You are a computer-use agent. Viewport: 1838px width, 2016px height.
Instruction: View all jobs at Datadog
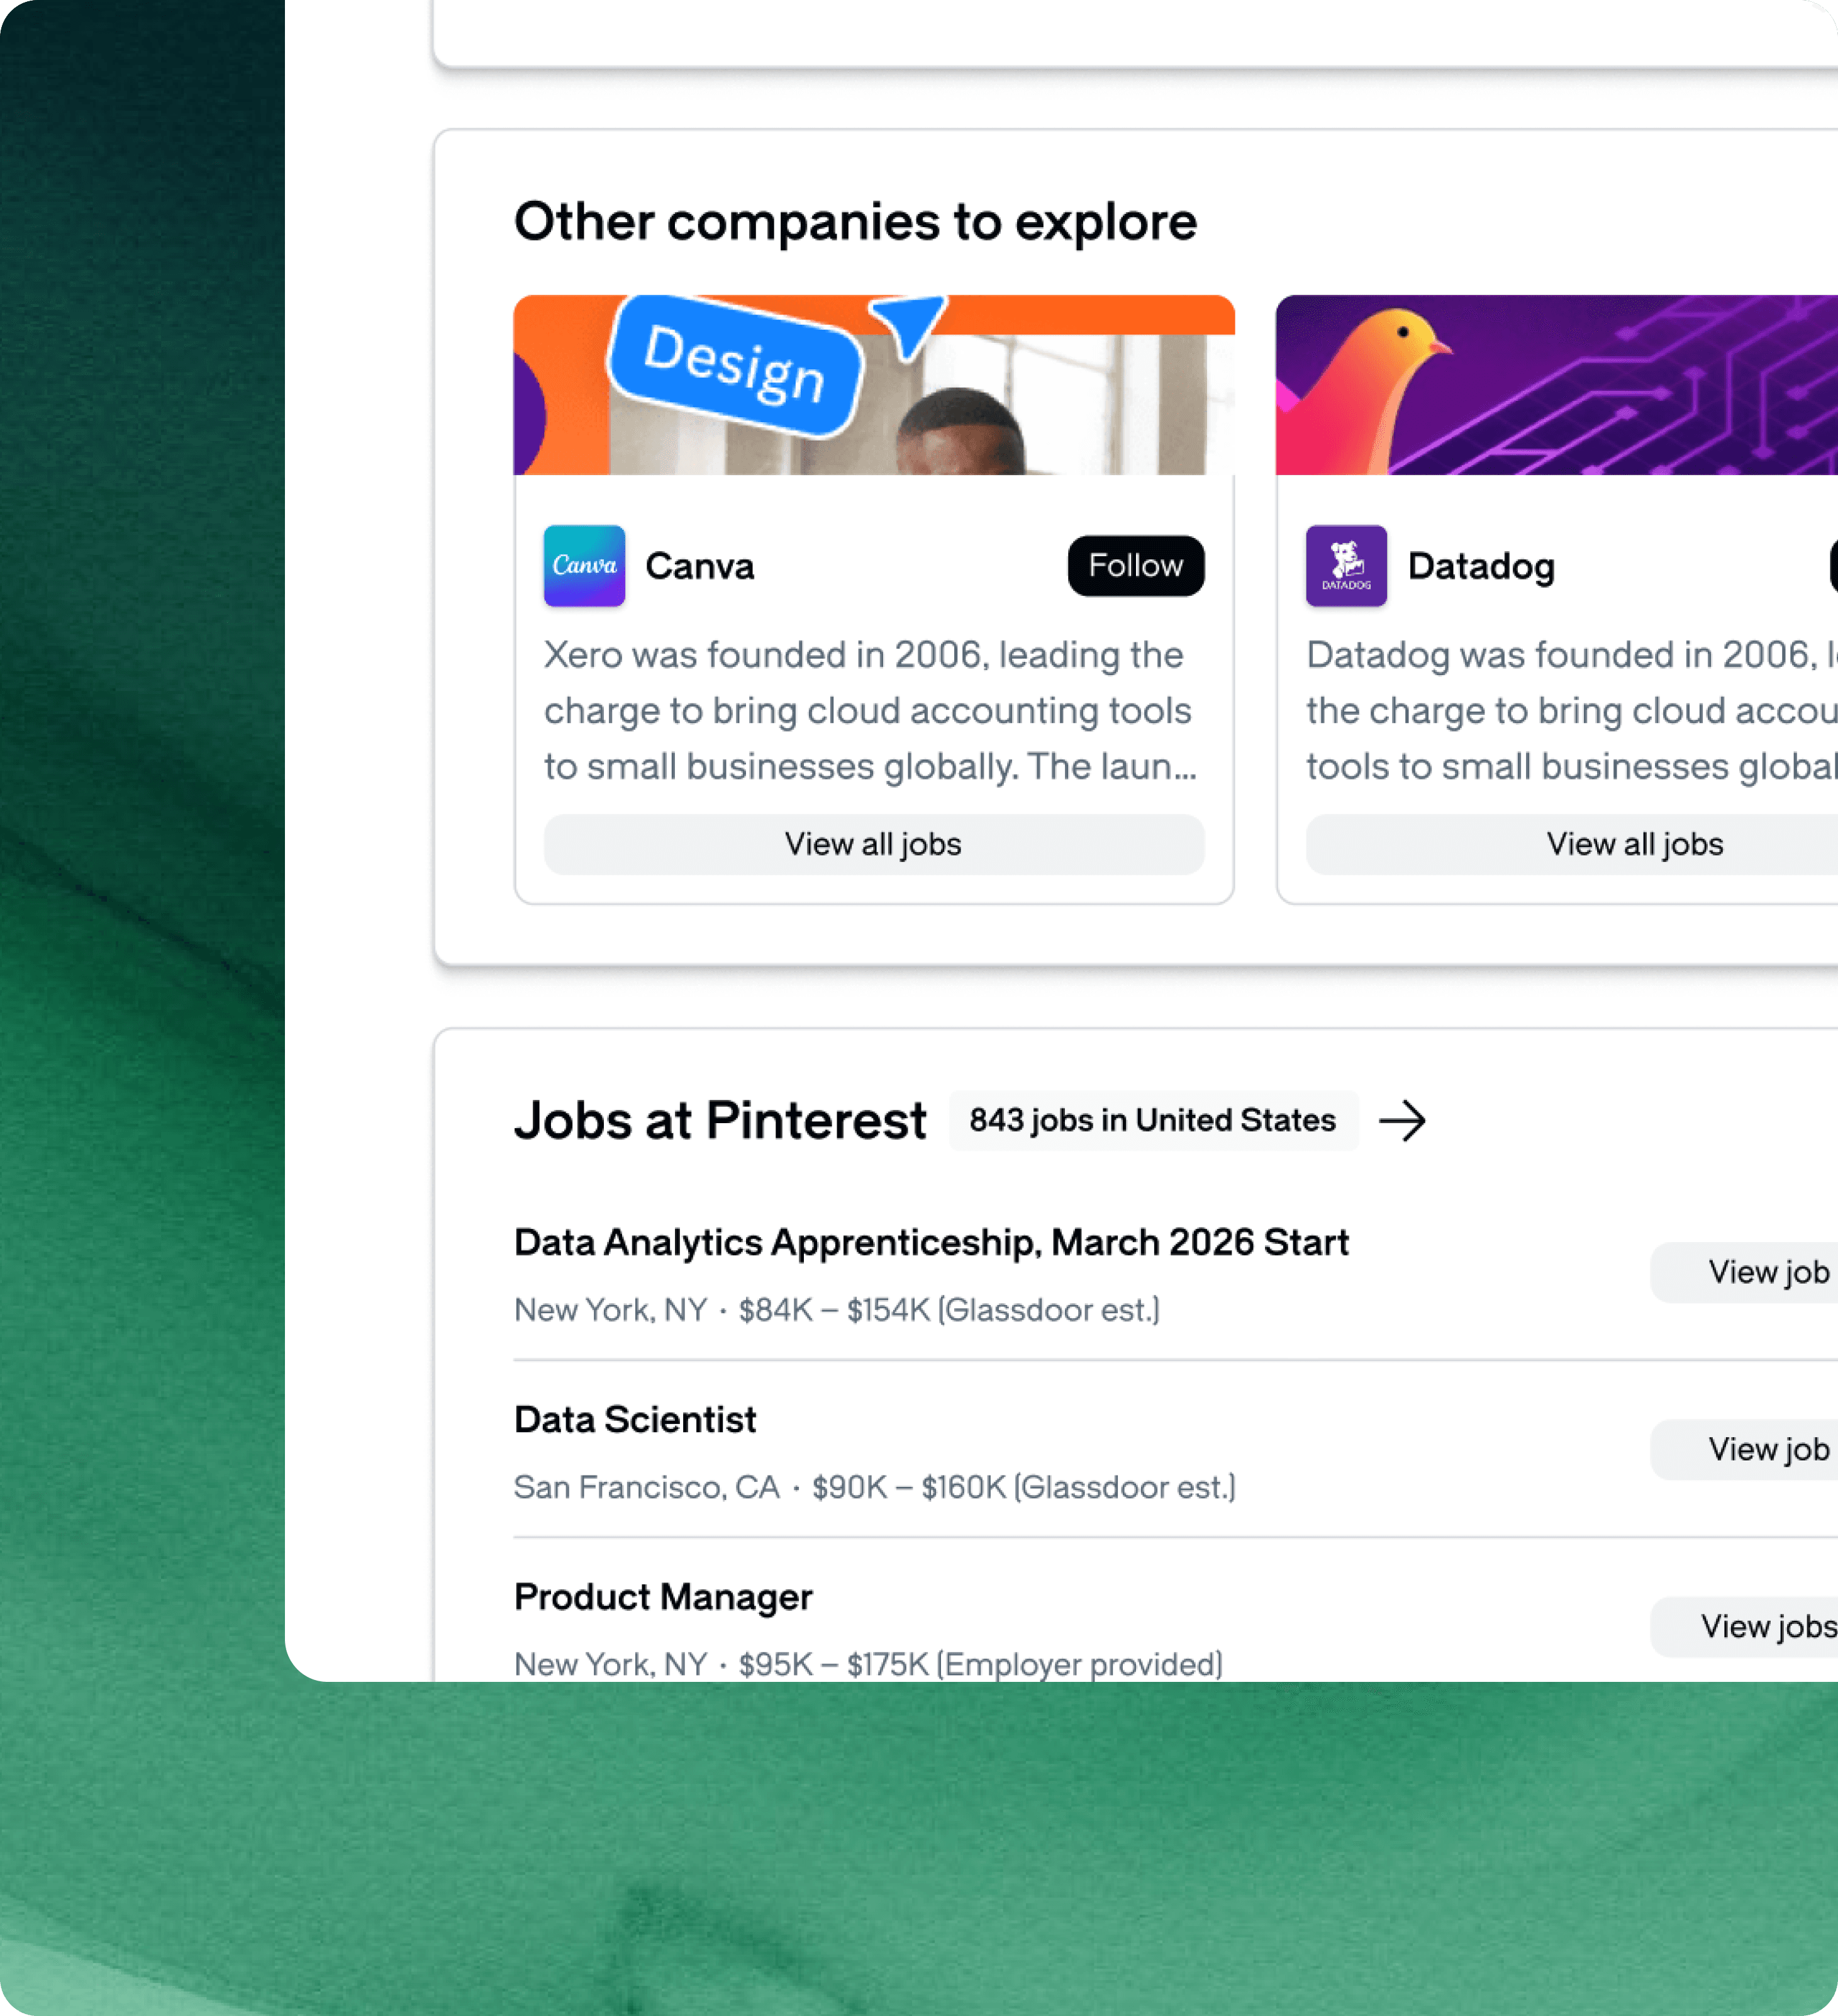point(1634,844)
